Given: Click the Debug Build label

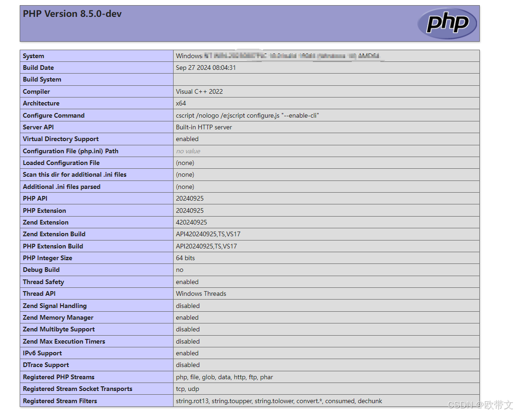Looking at the screenshot, I should 41,270.
